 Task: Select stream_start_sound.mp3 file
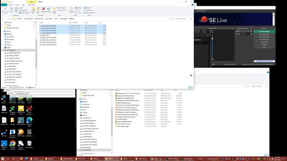click(x=49, y=45)
